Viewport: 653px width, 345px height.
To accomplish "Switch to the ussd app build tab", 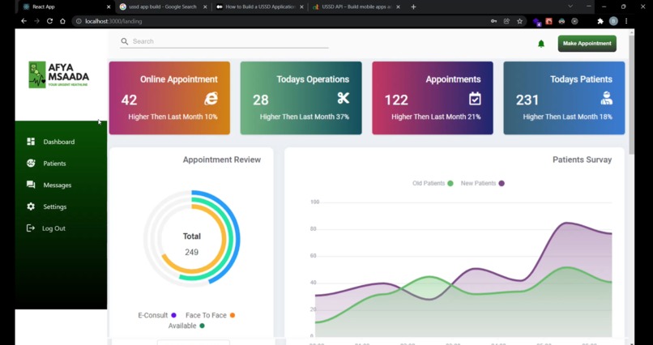I will [x=163, y=6].
